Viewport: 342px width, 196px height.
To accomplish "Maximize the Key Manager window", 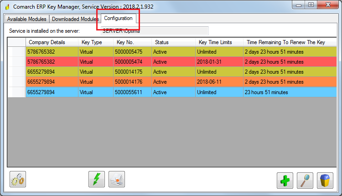I will click(311, 5).
